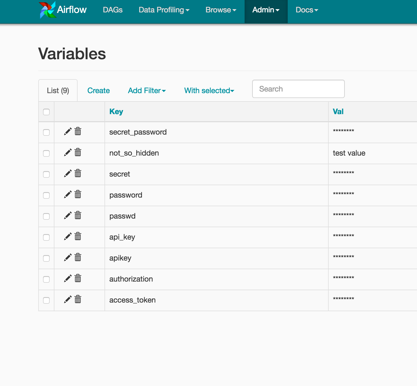Image resolution: width=417 pixels, height=386 pixels.
Task: Delete the not_so_hidden variable
Action: (78, 153)
